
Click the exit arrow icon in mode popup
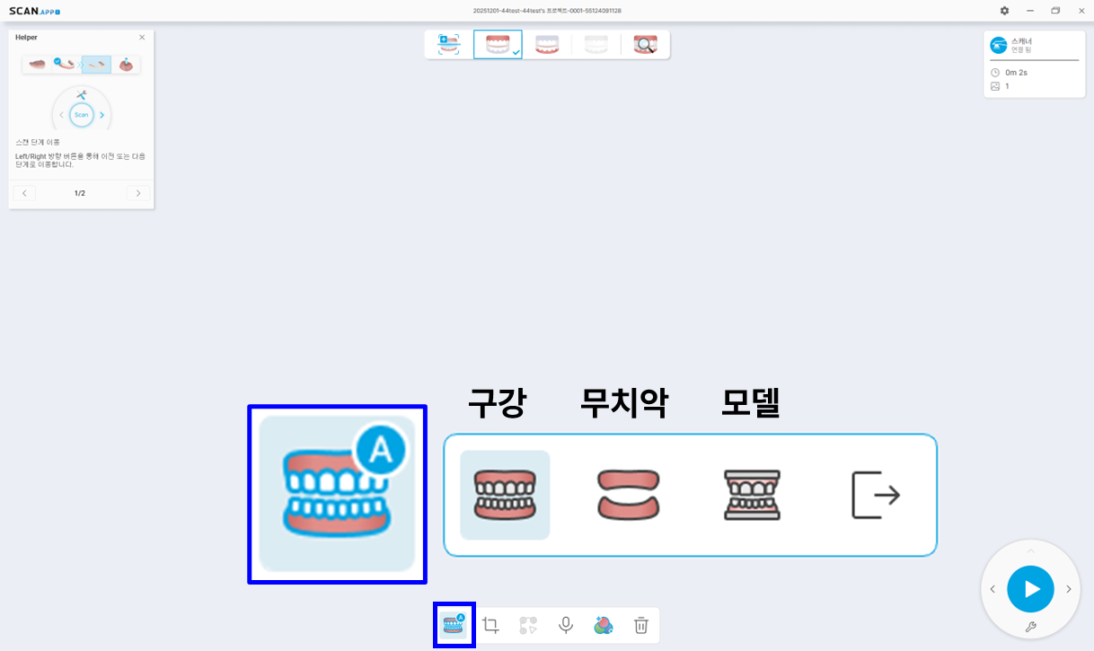(x=876, y=495)
